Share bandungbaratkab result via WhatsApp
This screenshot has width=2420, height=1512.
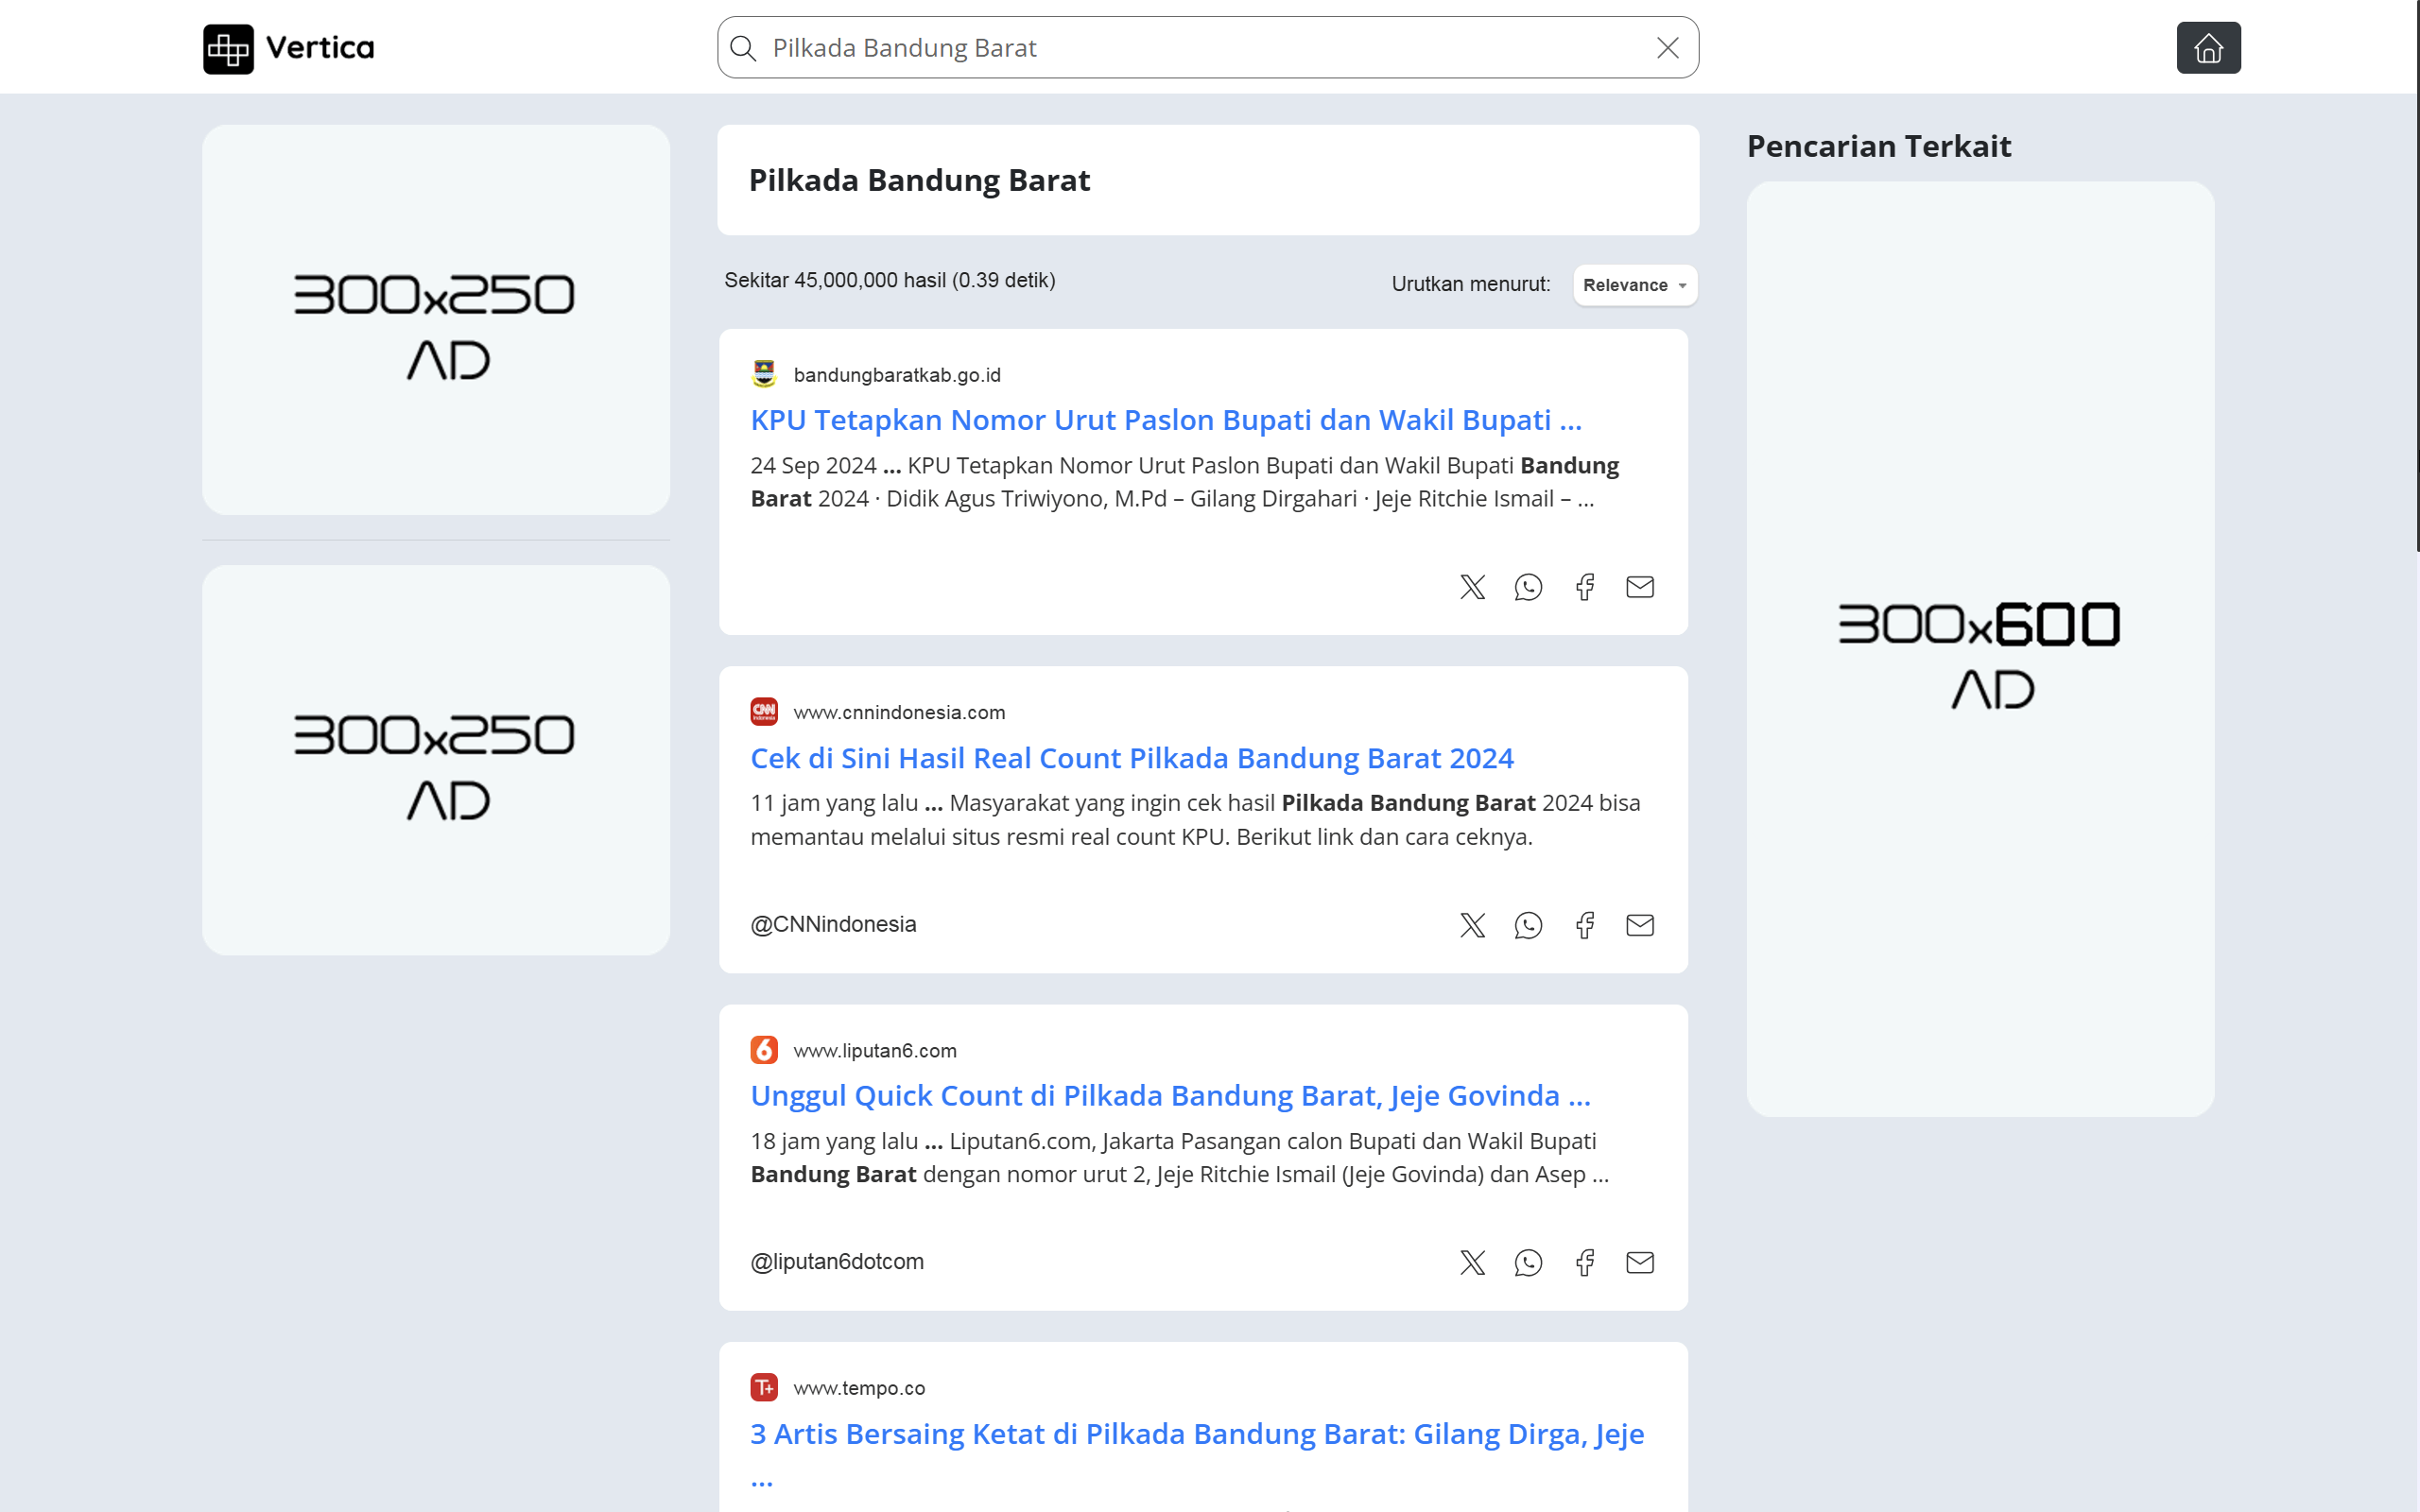click(1528, 587)
